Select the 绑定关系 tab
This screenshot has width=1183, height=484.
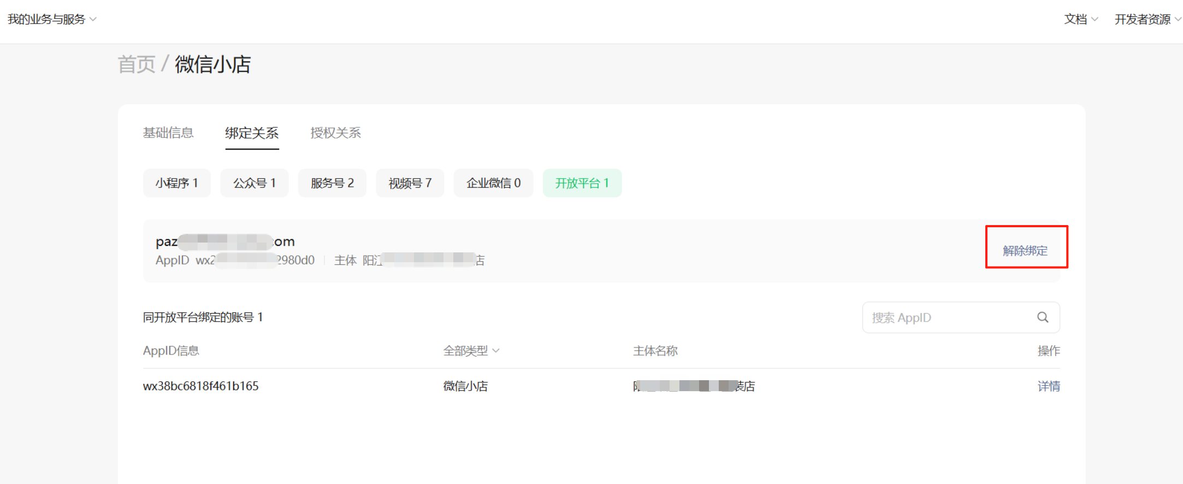[252, 133]
